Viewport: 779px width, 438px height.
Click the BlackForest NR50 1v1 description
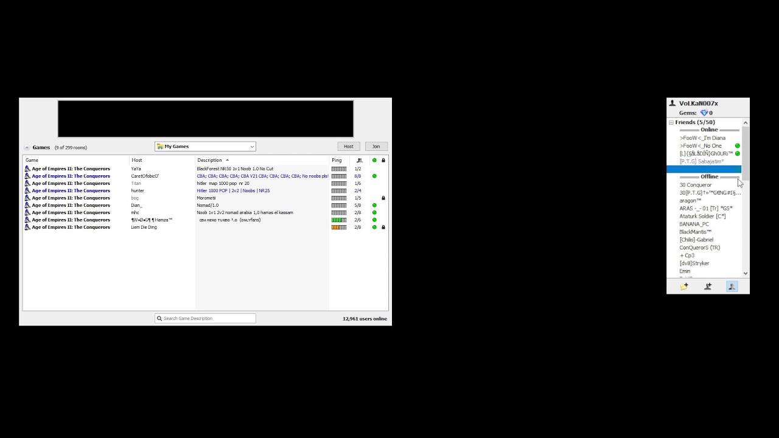pos(235,169)
